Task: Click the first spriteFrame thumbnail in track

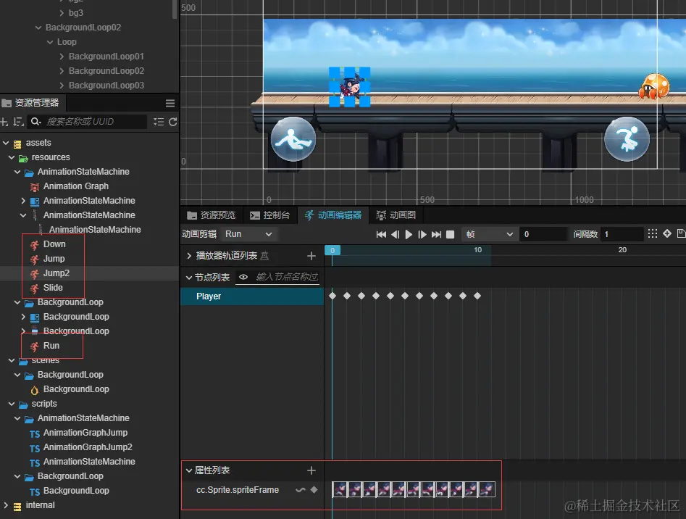Action: (340, 490)
